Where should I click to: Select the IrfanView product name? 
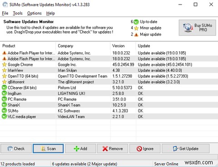[x=15, y=70]
